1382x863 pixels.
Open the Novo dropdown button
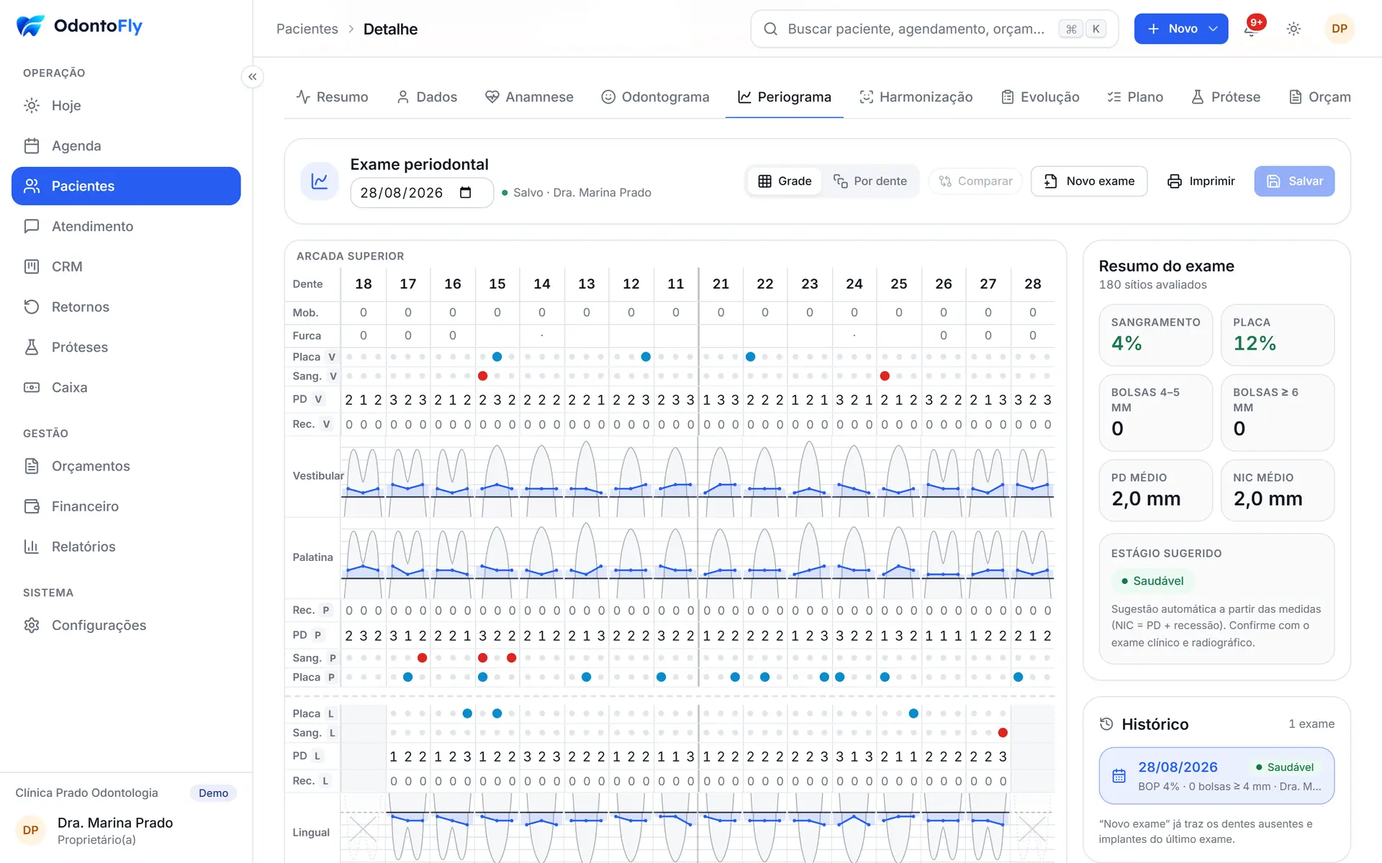point(1180,29)
